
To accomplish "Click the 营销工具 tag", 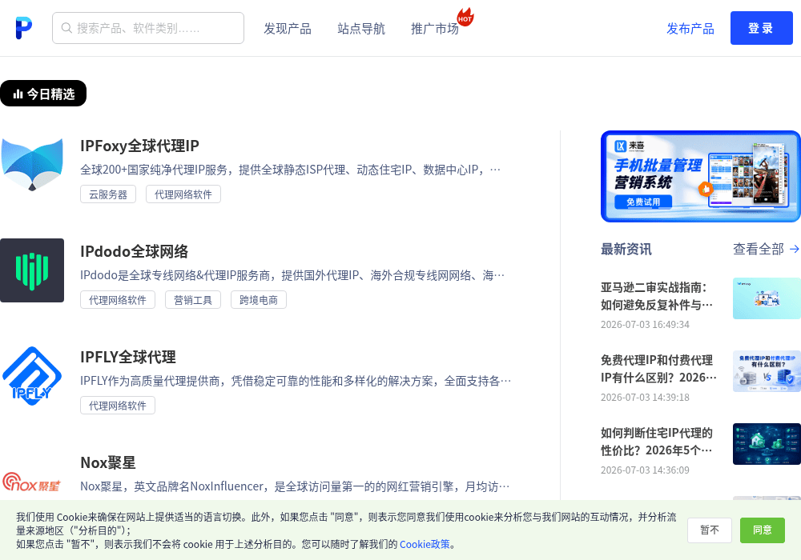I will click(192, 300).
